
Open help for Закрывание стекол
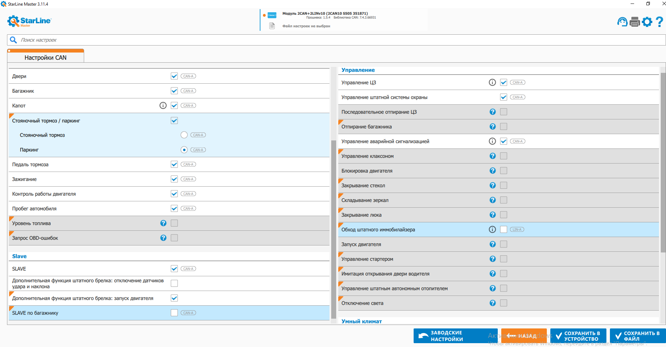click(493, 185)
